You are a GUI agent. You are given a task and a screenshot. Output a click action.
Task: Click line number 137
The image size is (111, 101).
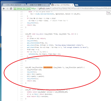click(x=21, y=90)
